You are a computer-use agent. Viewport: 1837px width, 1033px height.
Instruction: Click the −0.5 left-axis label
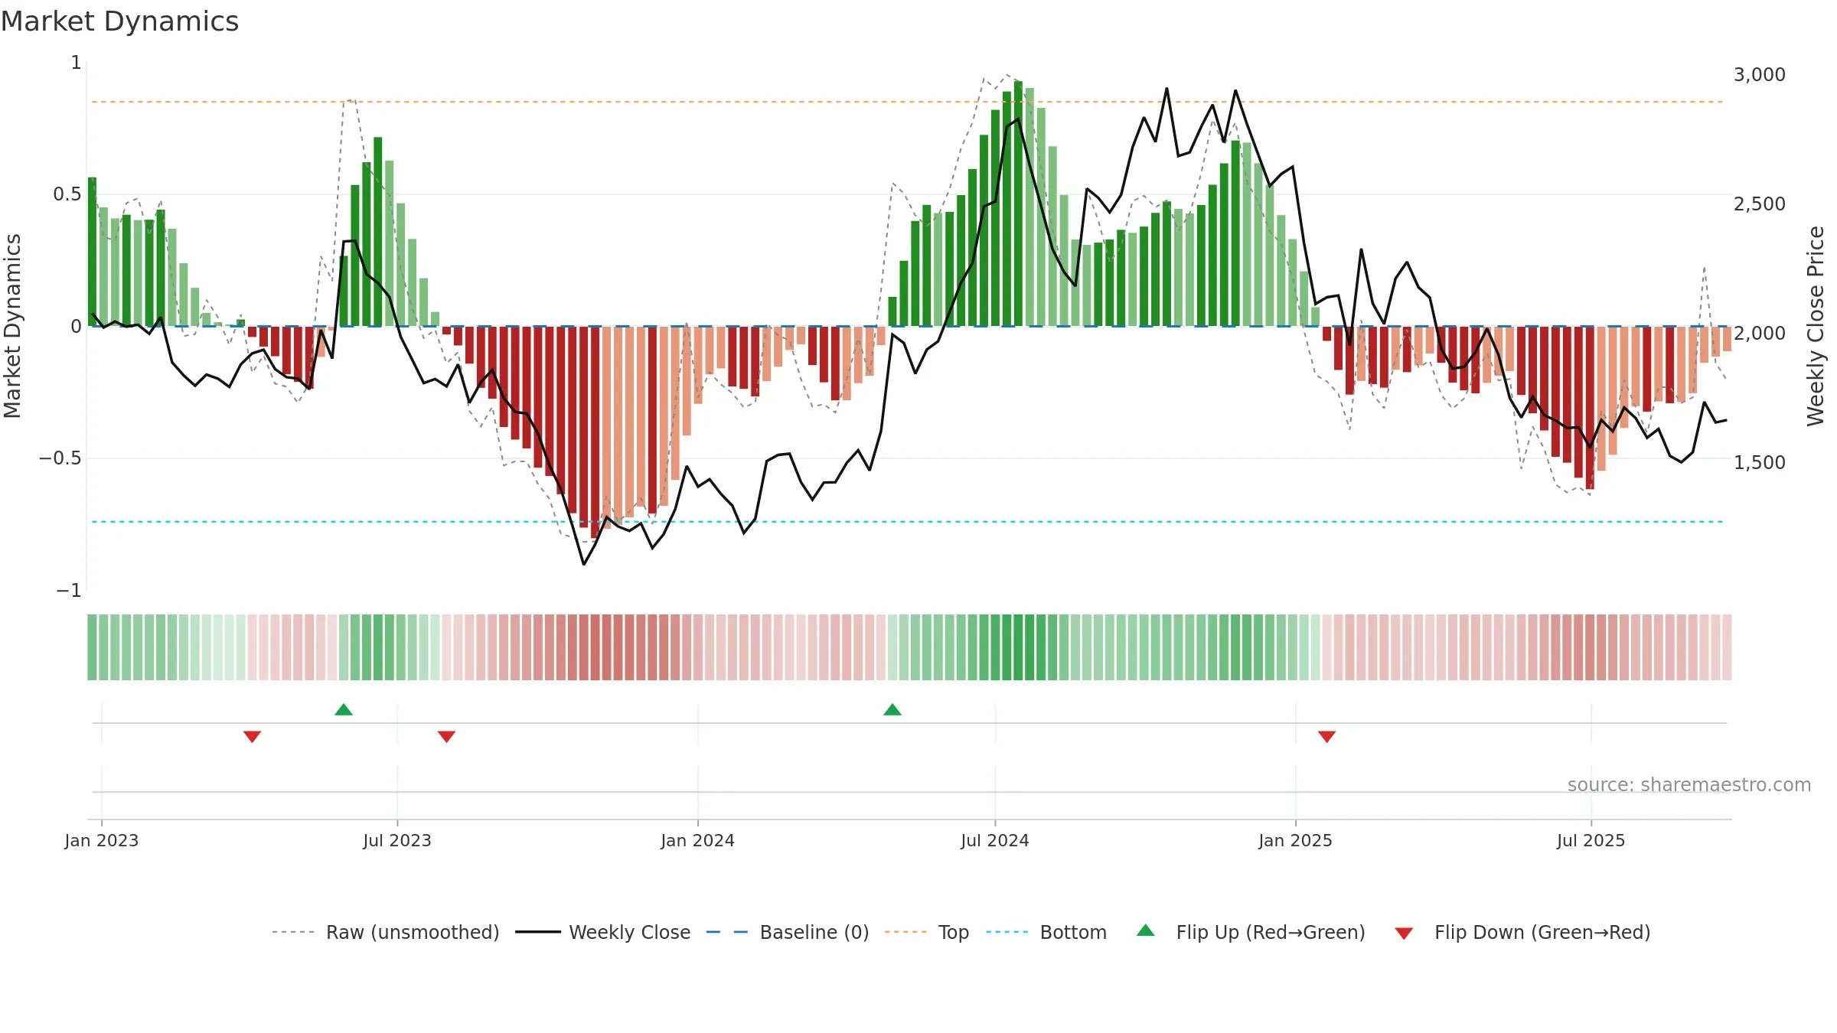coord(60,458)
